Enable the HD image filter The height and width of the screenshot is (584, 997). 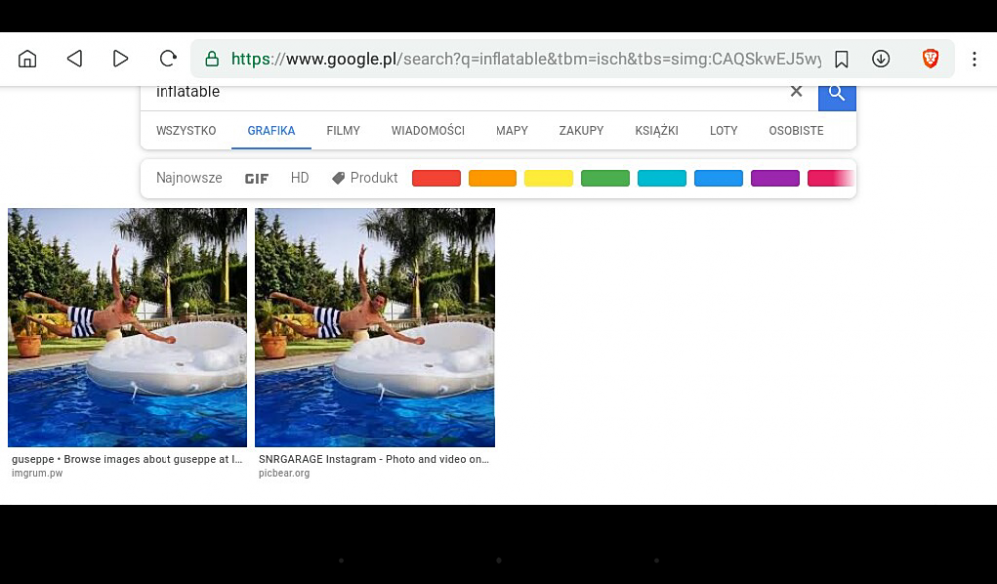tap(300, 178)
